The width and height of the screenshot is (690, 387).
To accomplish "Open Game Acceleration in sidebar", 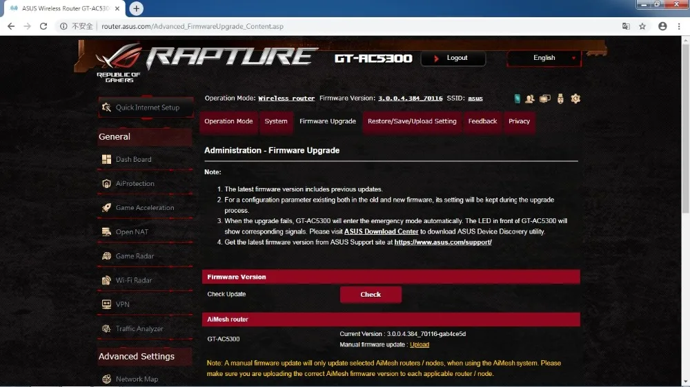I will tap(145, 208).
